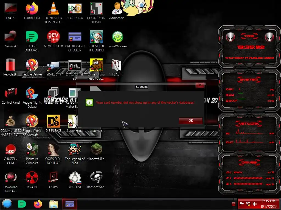Select the Recycle Bin icon
The image size is (281, 210).
(x=11, y=67)
